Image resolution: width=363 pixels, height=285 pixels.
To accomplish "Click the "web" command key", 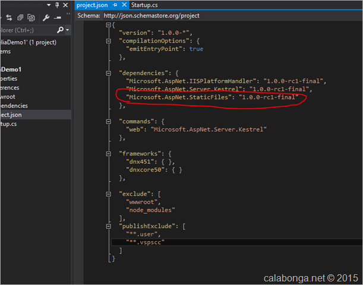I will (x=135, y=129).
